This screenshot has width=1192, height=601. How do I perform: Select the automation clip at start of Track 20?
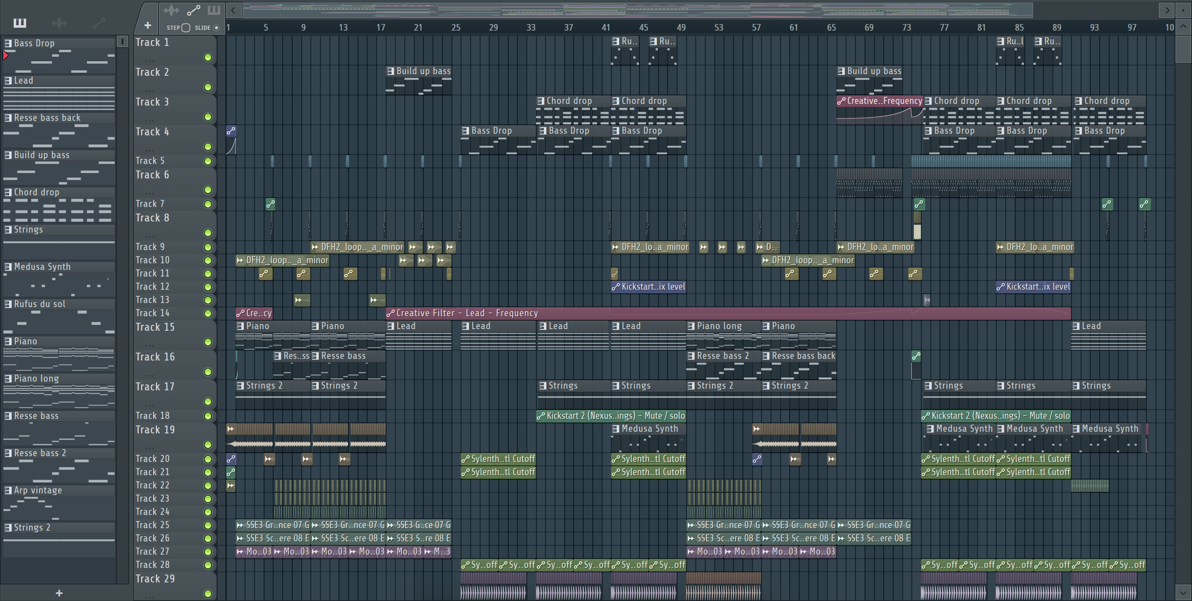pos(231,459)
